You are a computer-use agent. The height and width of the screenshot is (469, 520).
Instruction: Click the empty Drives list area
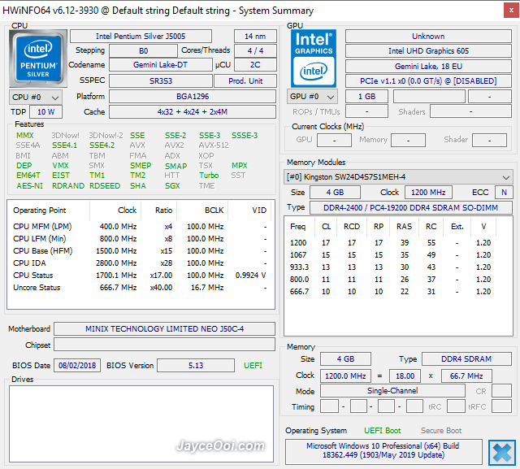pos(141,424)
